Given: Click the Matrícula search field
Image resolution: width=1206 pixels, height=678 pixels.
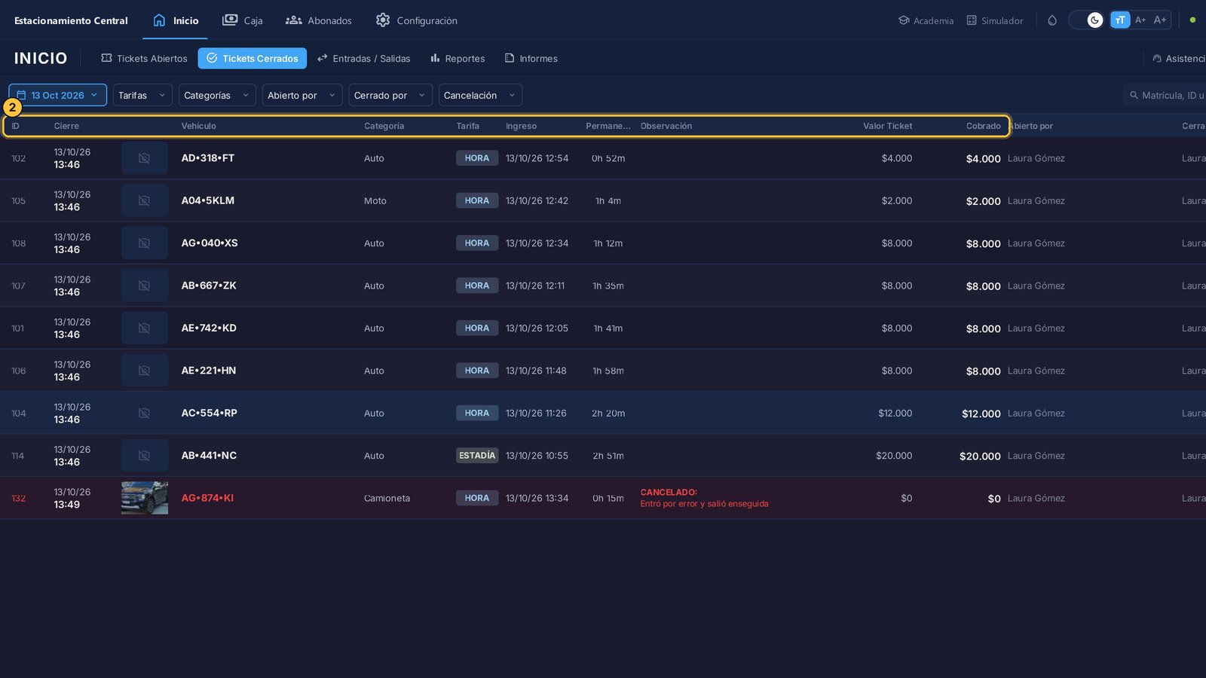Looking at the screenshot, I should tap(1165, 96).
